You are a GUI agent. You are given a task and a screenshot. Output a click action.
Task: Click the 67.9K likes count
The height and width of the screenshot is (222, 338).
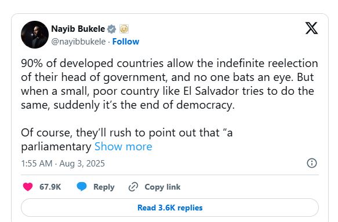click(x=50, y=187)
